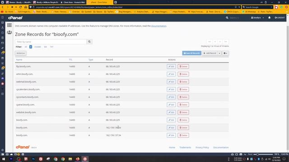Delete the whm.bioofy.com record
The height and width of the screenshot is (162, 289).
pos(183,74)
